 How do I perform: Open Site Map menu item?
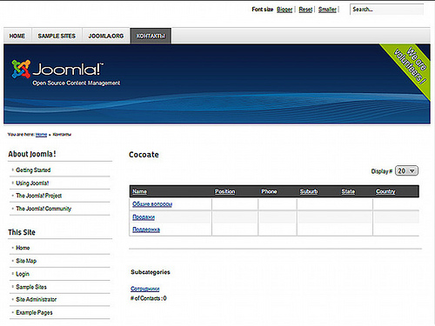coord(26,261)
